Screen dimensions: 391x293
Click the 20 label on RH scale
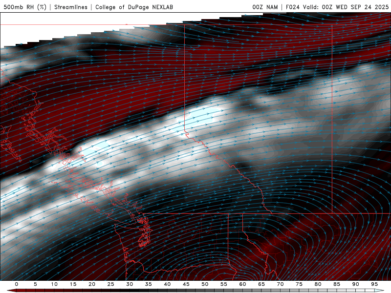pos(92,284)
